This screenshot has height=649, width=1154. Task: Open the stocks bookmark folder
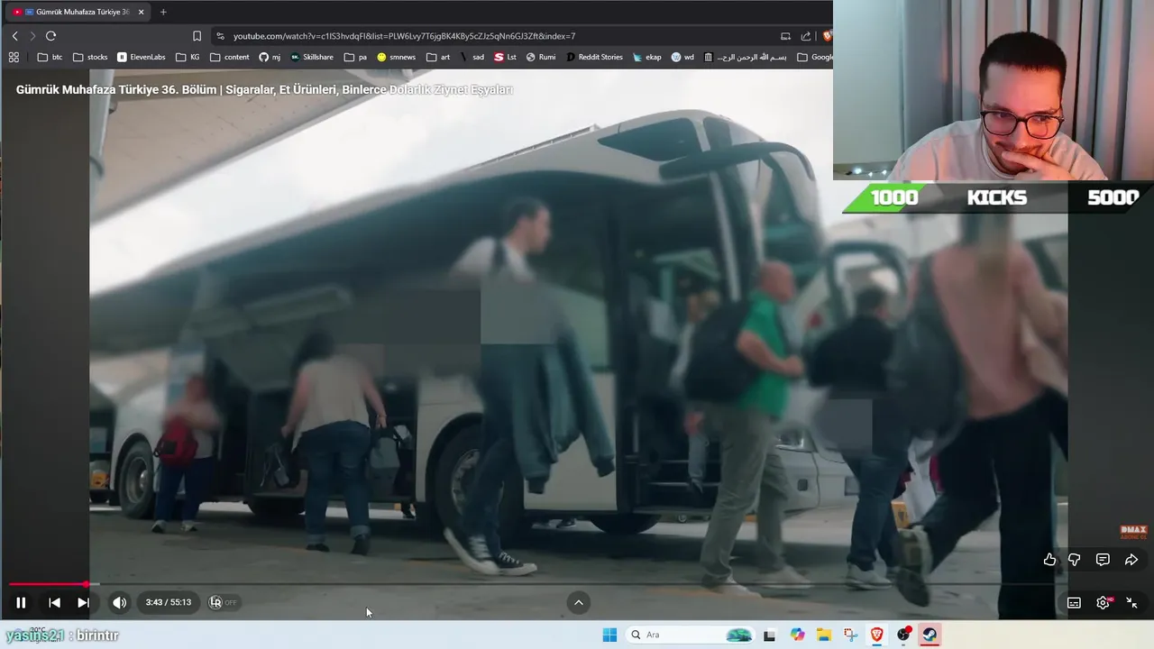tap(90, 57)
